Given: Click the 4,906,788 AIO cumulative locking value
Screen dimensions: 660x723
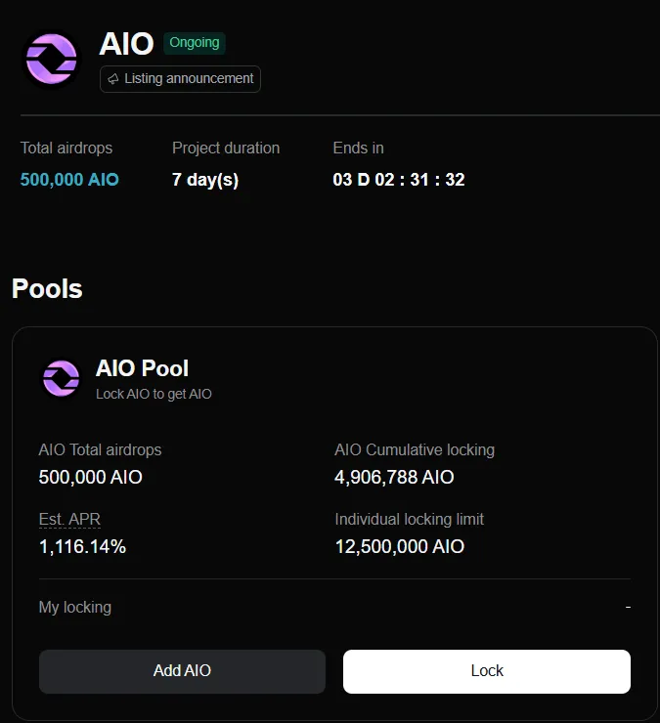Looking at the screenshot, I should point(394,478).
